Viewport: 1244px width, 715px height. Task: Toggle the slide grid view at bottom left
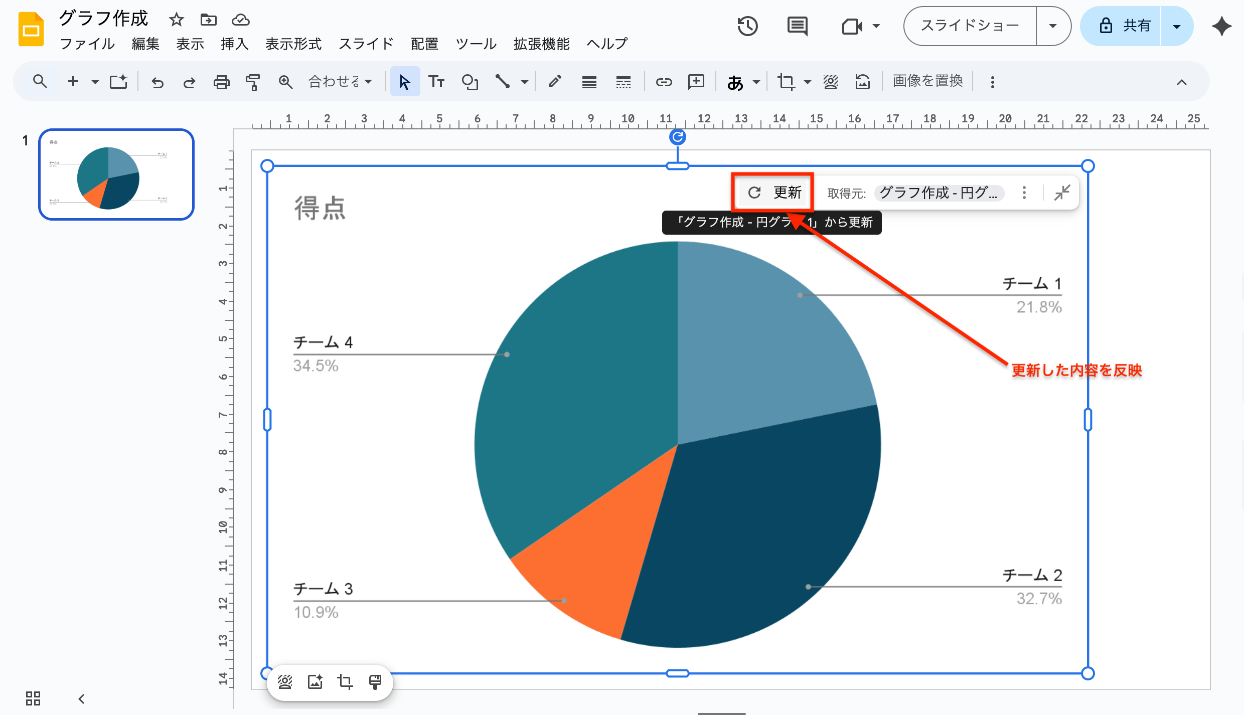pyautogui.click(x=32, y=698)
